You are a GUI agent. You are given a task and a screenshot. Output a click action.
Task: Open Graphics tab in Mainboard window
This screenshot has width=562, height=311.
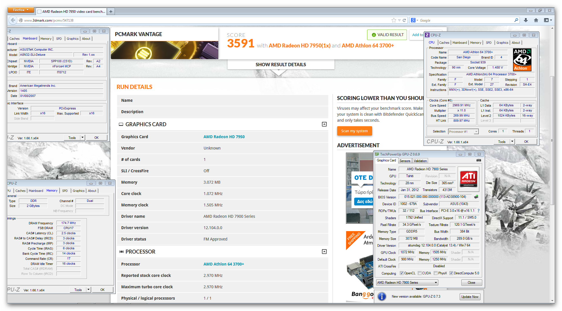(72, 39)
